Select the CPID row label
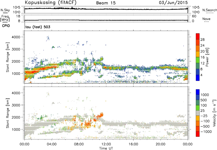The height and width of the screenshot is (150, 217). 6,26
